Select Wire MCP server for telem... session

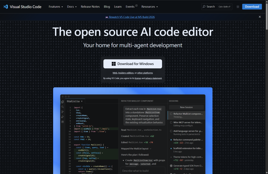pos(186,124)
